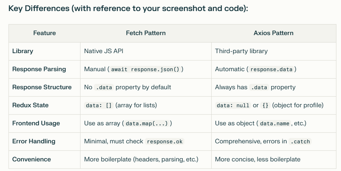
Task: Click the "Third-party library" cell
Action: 241,51
